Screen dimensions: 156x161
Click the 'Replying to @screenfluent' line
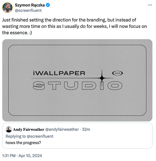[x=29, y=136]
